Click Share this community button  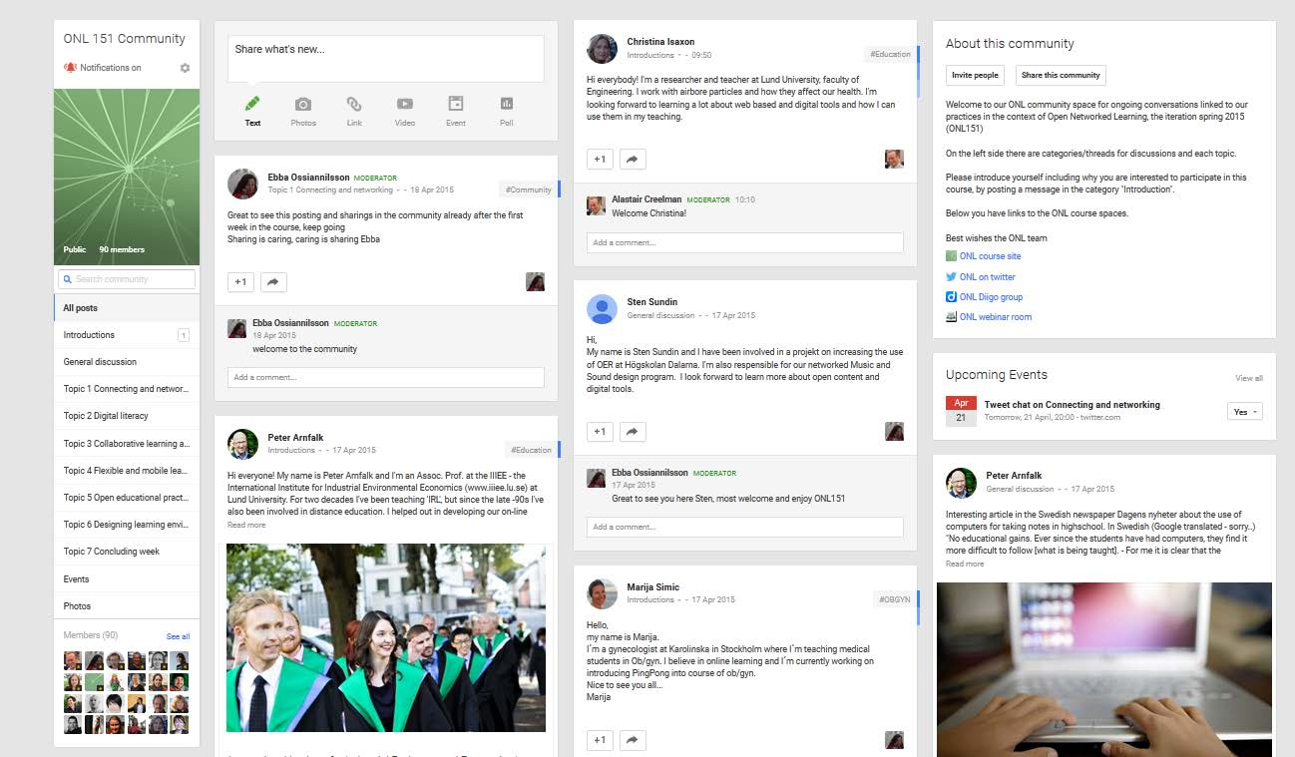click(1061, 75)
